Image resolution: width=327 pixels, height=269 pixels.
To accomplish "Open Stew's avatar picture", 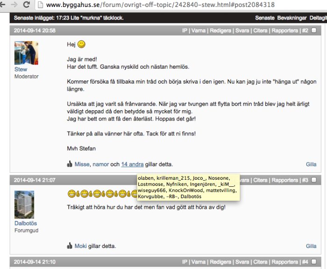I will (x=26, y=53).
